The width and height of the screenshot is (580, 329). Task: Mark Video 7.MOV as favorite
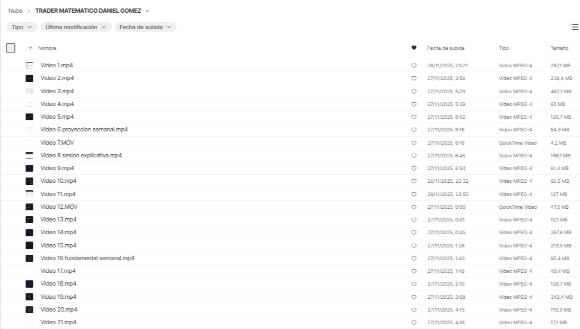[414, 143]
